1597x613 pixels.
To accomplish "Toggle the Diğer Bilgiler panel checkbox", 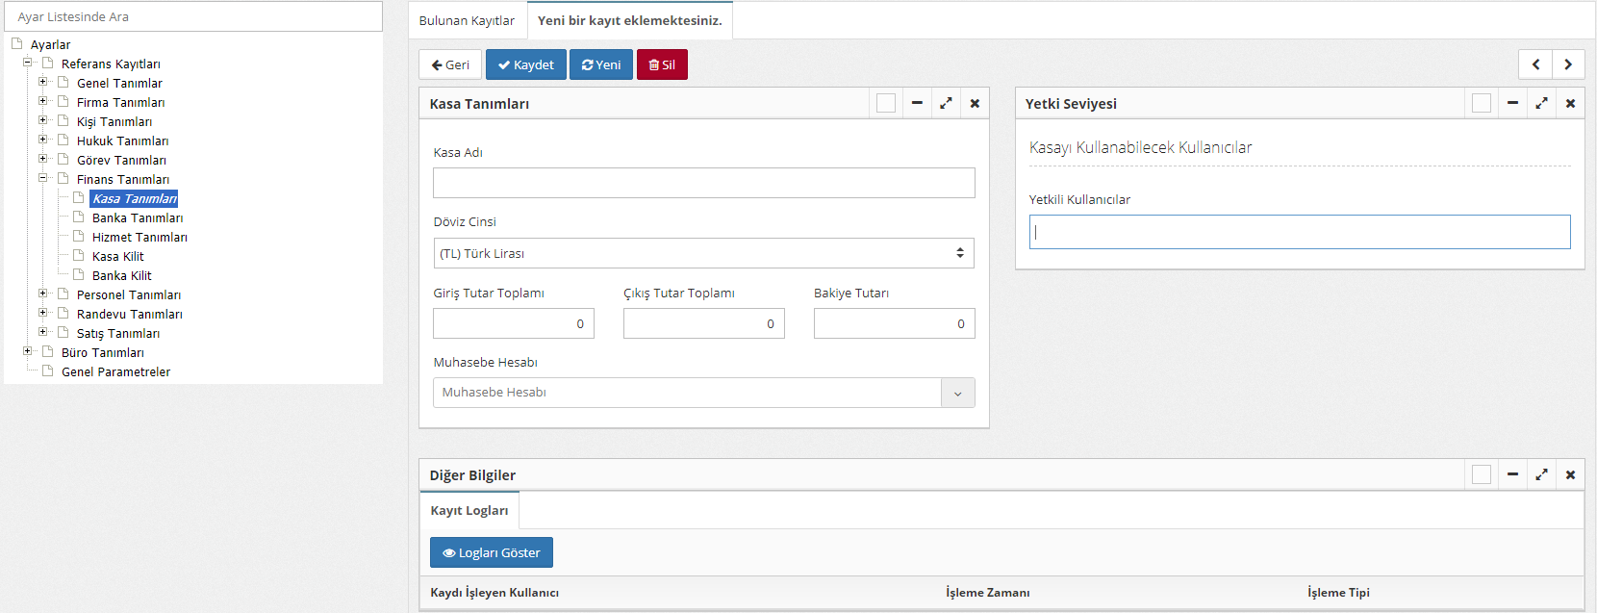I will [1482, 474].
